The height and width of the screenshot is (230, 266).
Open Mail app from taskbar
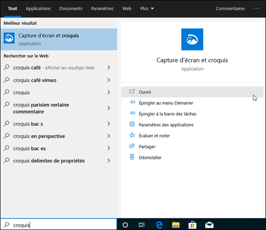tap(209, 225)
